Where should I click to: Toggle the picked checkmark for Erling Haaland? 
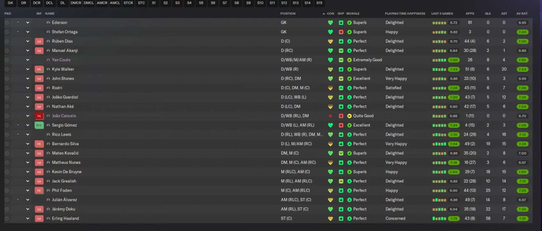pos(7,218)
